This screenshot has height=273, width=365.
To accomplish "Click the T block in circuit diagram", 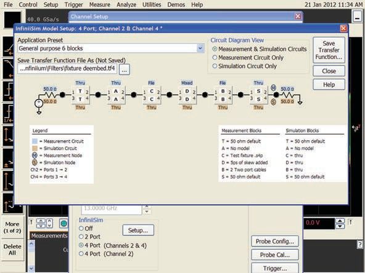I will click(x=80, y=95).
